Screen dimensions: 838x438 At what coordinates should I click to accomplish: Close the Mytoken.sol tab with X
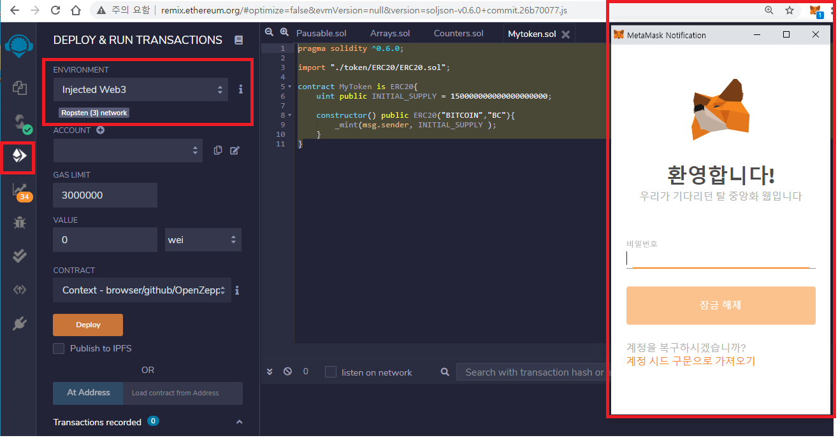565,34
